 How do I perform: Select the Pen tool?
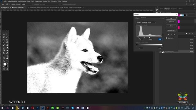[x=7, y=53]
